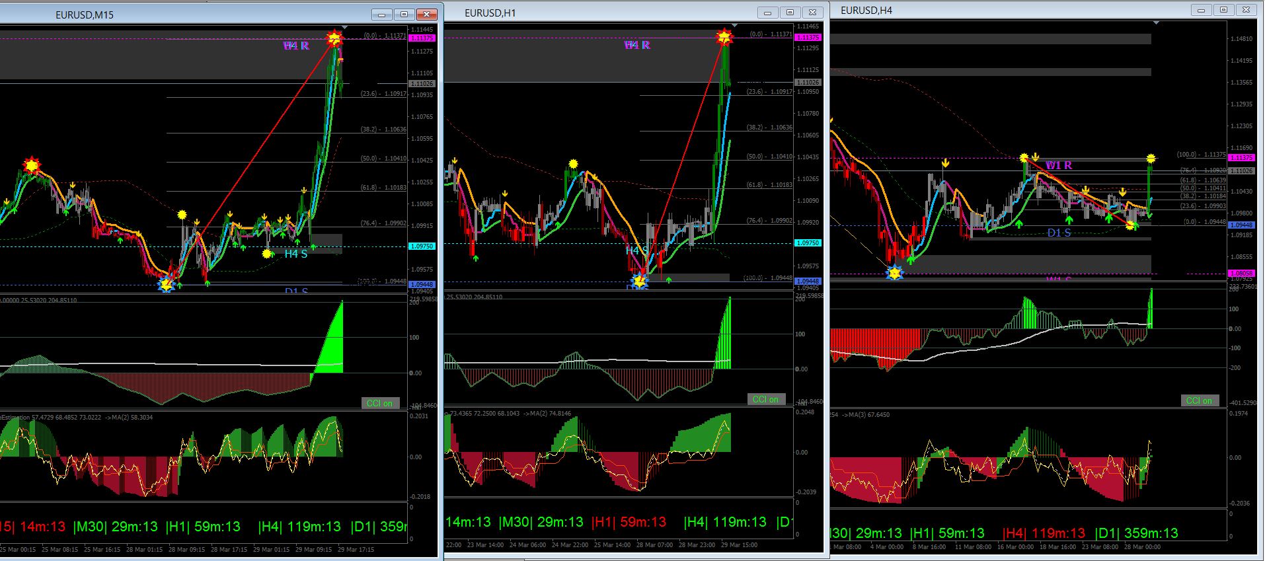1265x561 pixels.
Task: Maximize the EURUSD,H1 chart window
Action: coord(790,13)
